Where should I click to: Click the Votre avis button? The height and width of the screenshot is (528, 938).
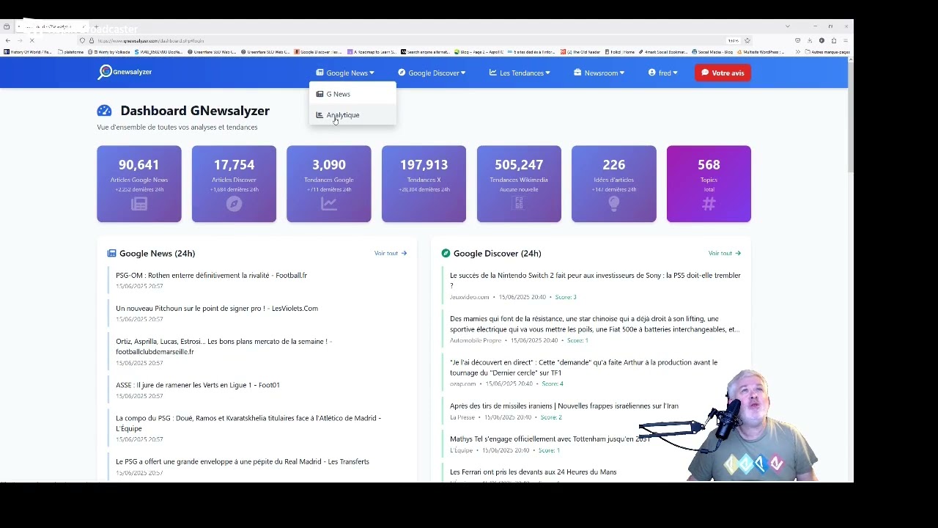[x=723, y=73]
